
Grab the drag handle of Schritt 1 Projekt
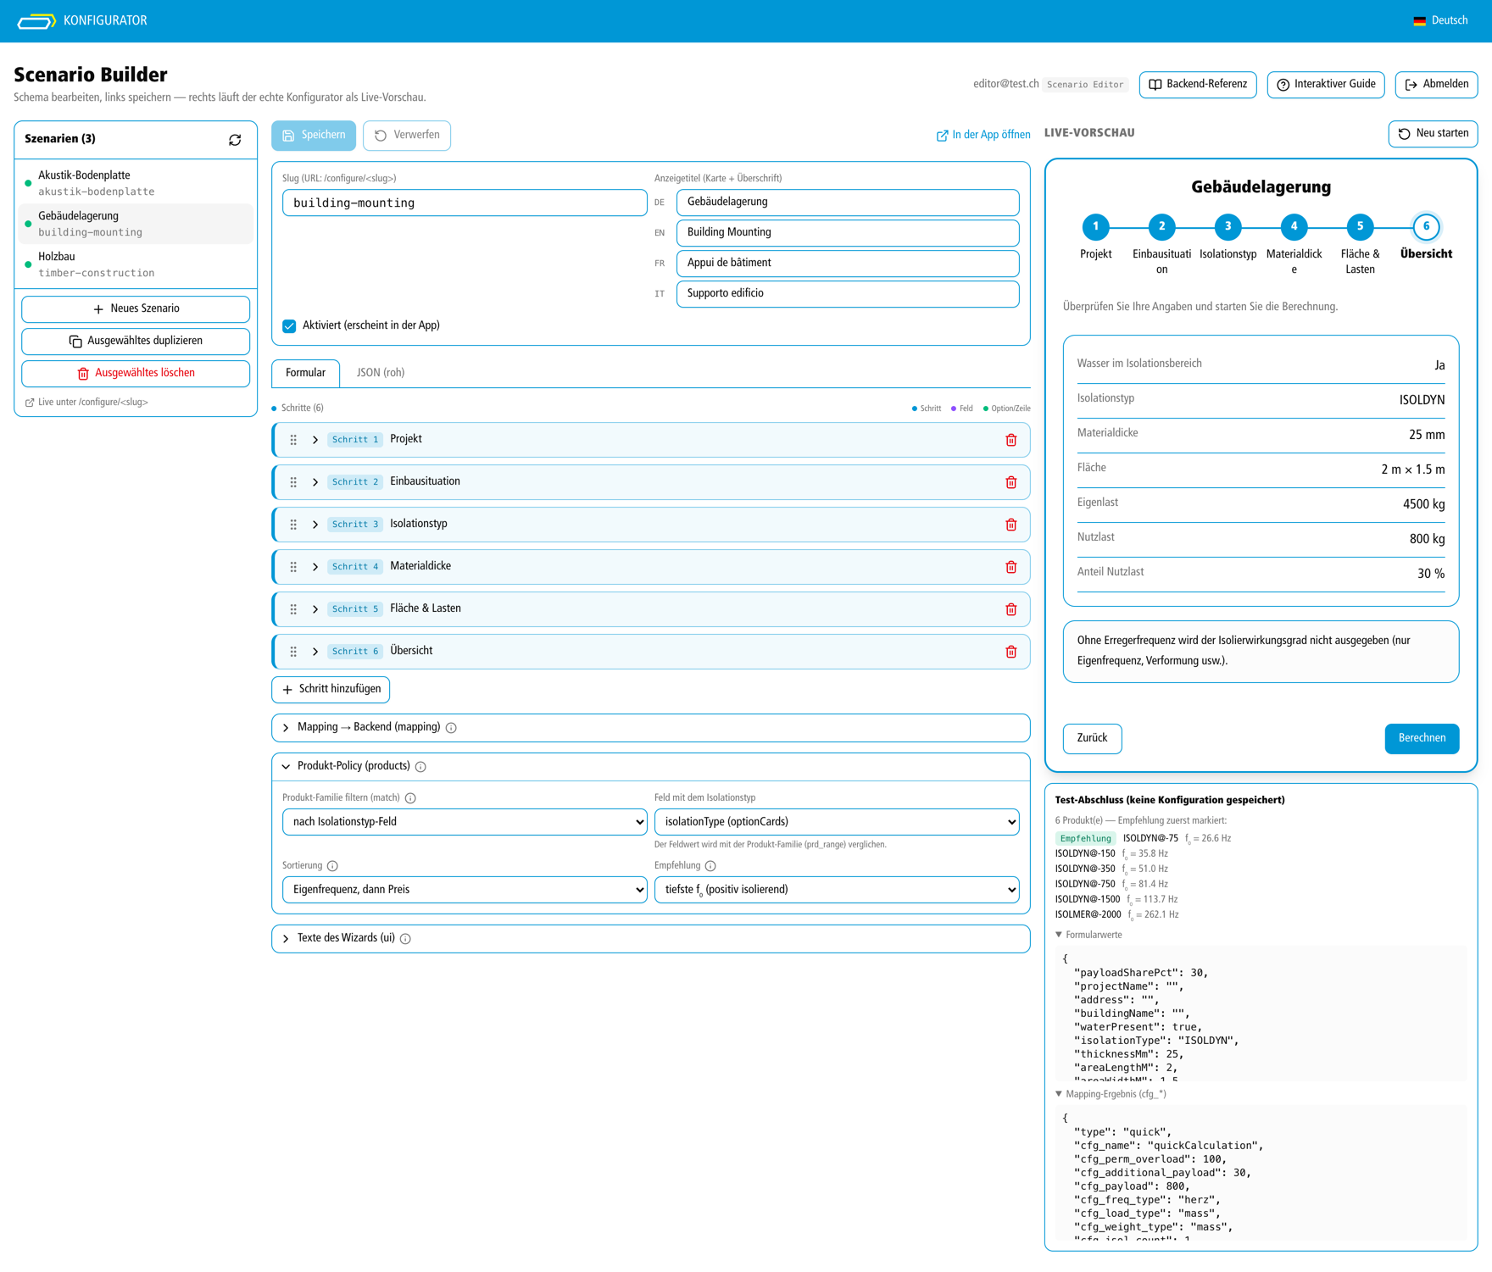(x=293, y=440)
